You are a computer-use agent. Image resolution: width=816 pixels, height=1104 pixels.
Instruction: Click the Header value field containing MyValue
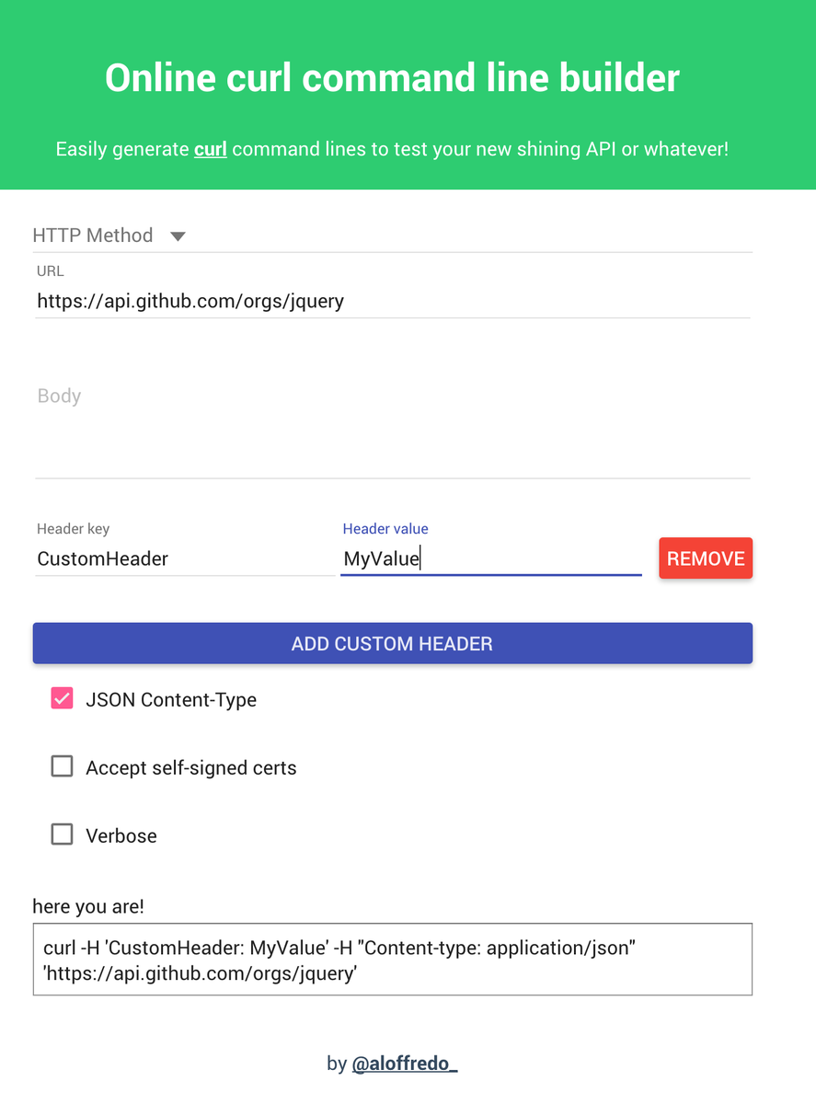tap(490, 558)
